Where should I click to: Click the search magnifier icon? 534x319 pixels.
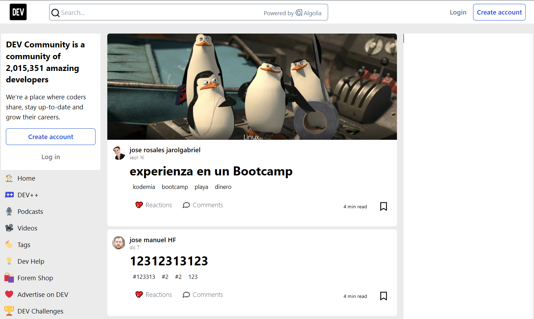click(55, 13)
